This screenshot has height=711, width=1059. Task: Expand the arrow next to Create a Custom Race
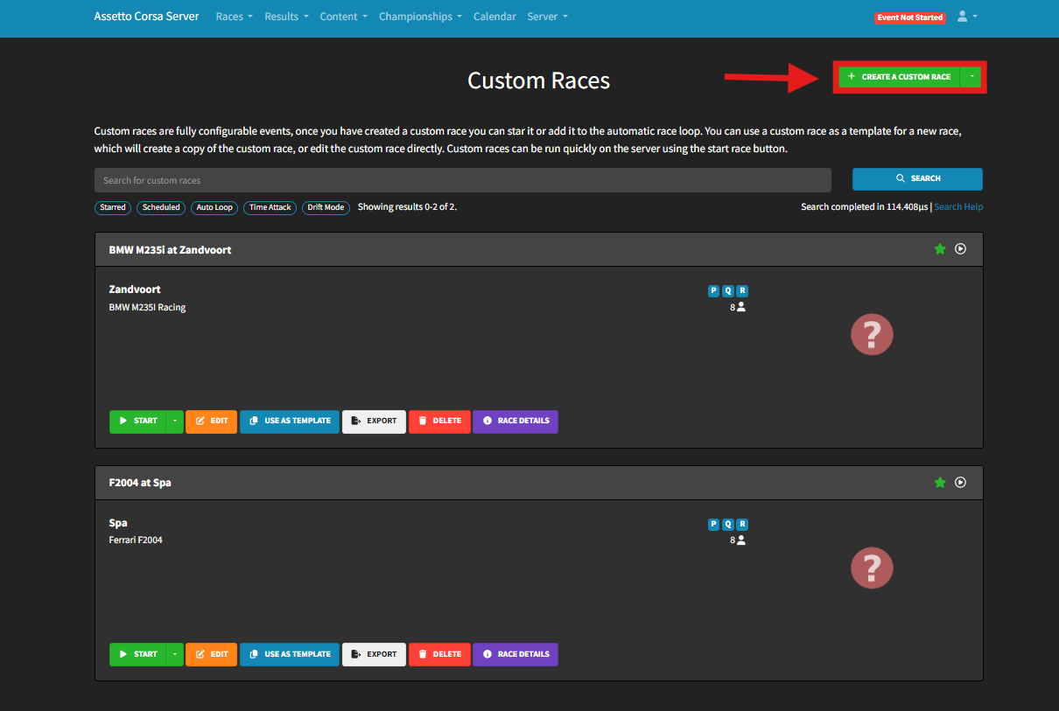tap(971, 77)
